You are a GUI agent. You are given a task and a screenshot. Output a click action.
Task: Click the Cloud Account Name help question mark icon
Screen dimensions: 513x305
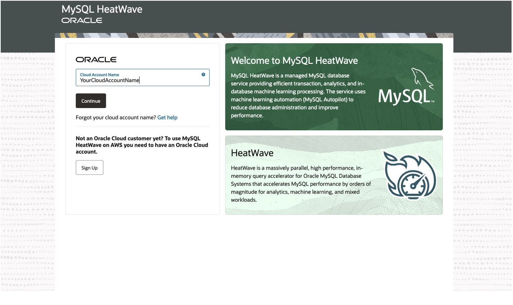203,74
